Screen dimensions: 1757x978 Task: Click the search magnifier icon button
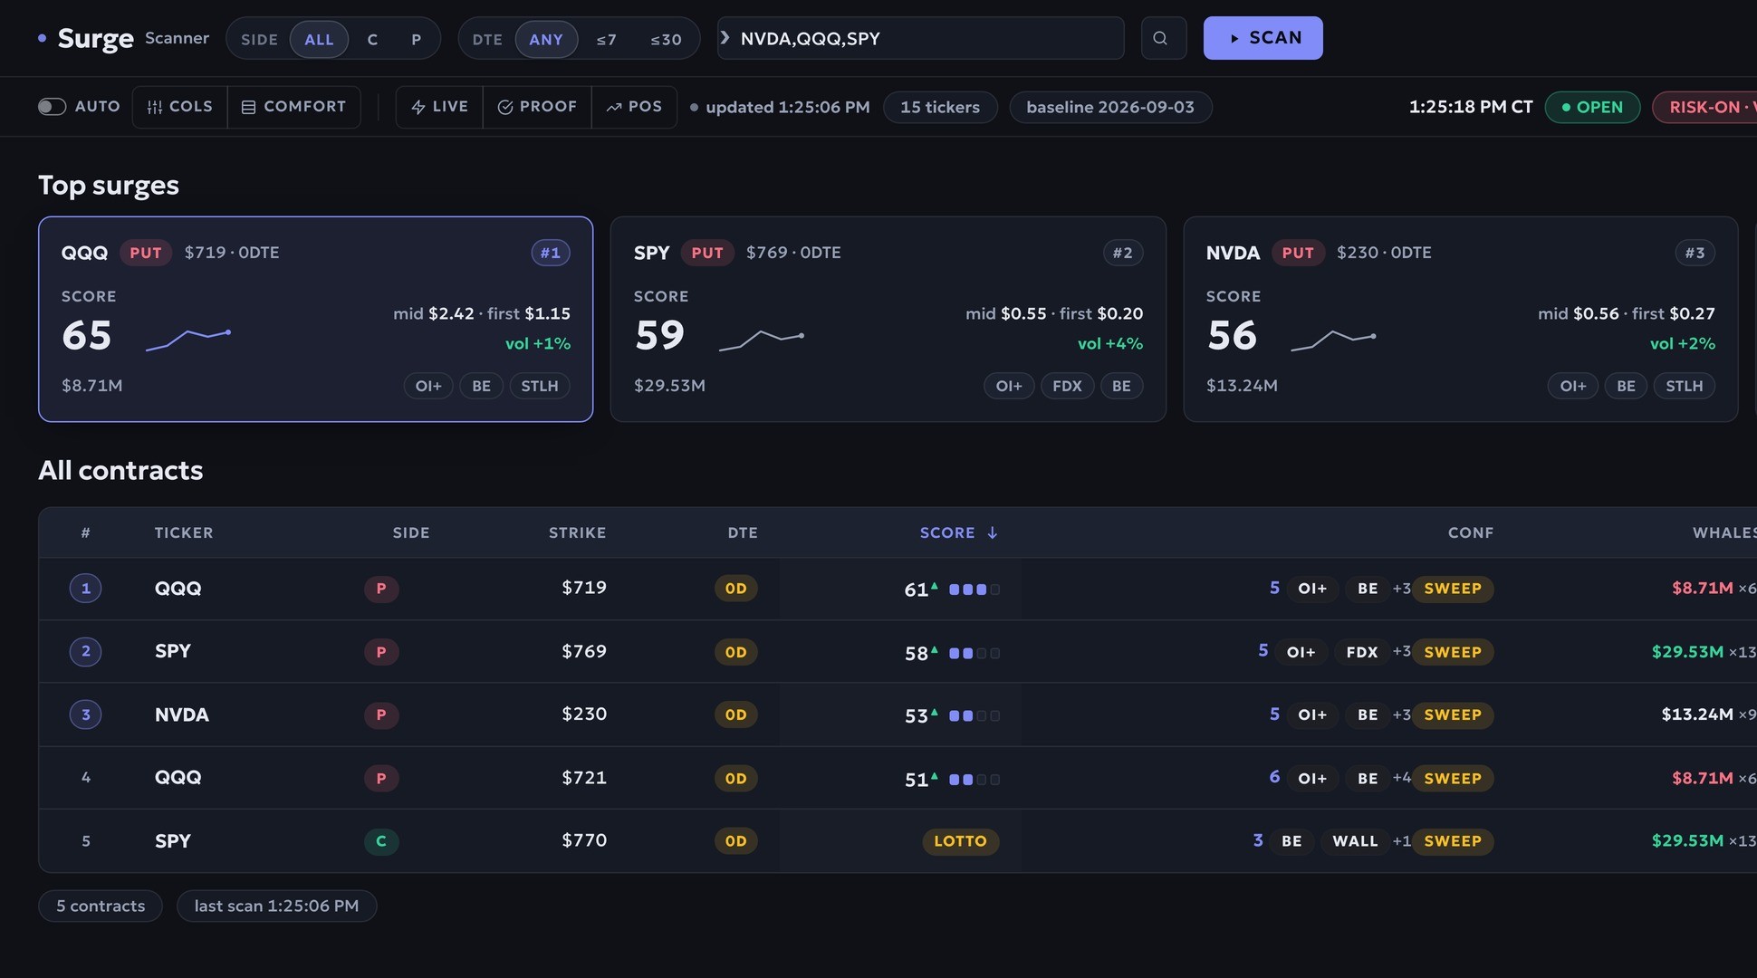click(x=1163, y=38)
